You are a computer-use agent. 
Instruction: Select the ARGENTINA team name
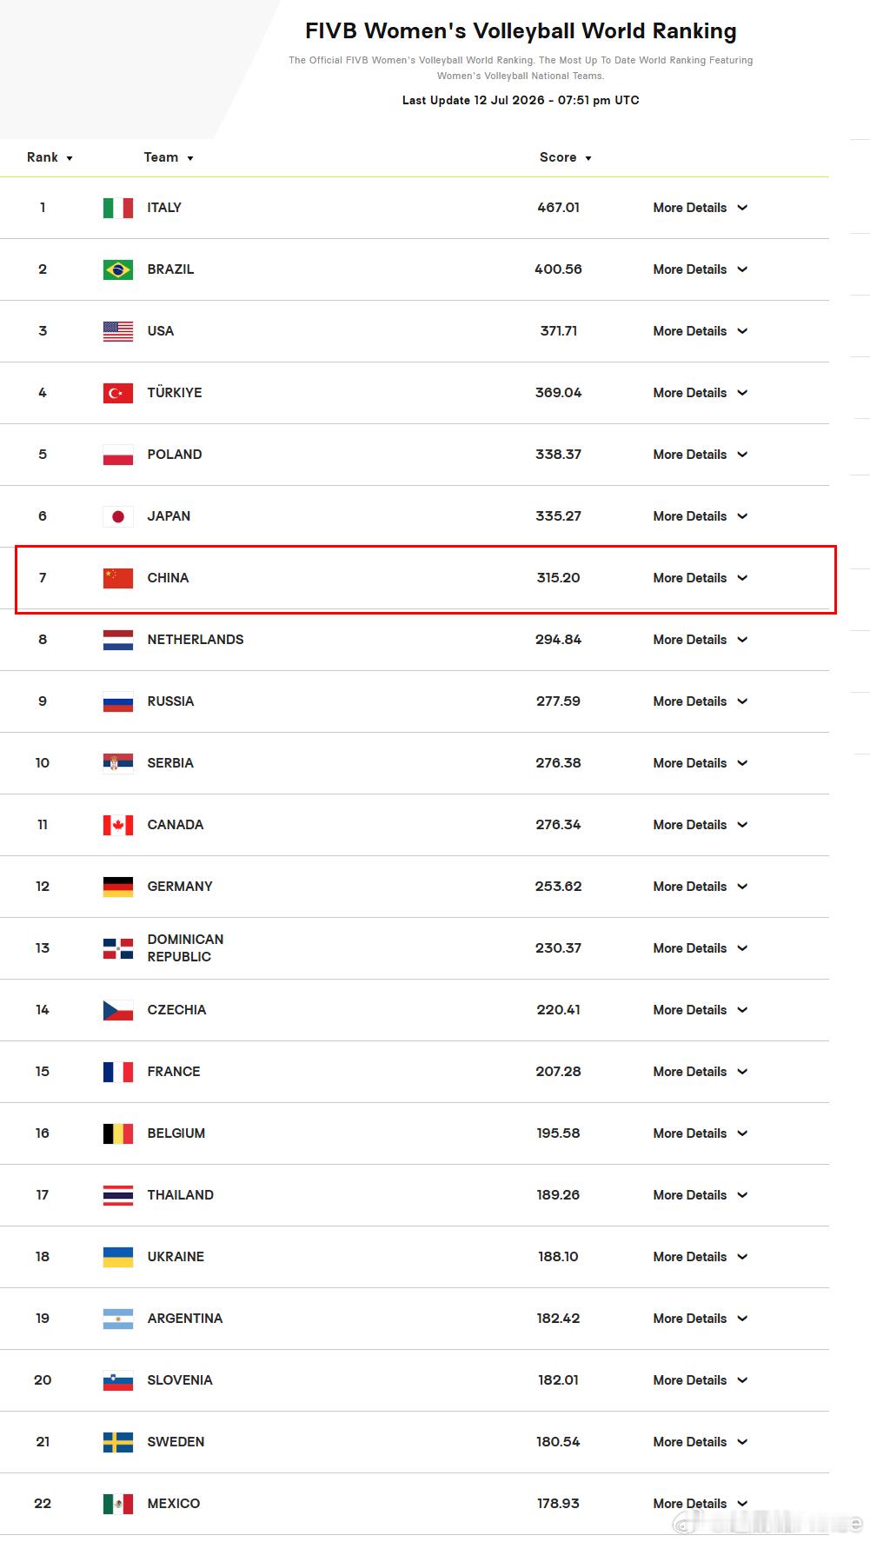[x=185, y=1319]
